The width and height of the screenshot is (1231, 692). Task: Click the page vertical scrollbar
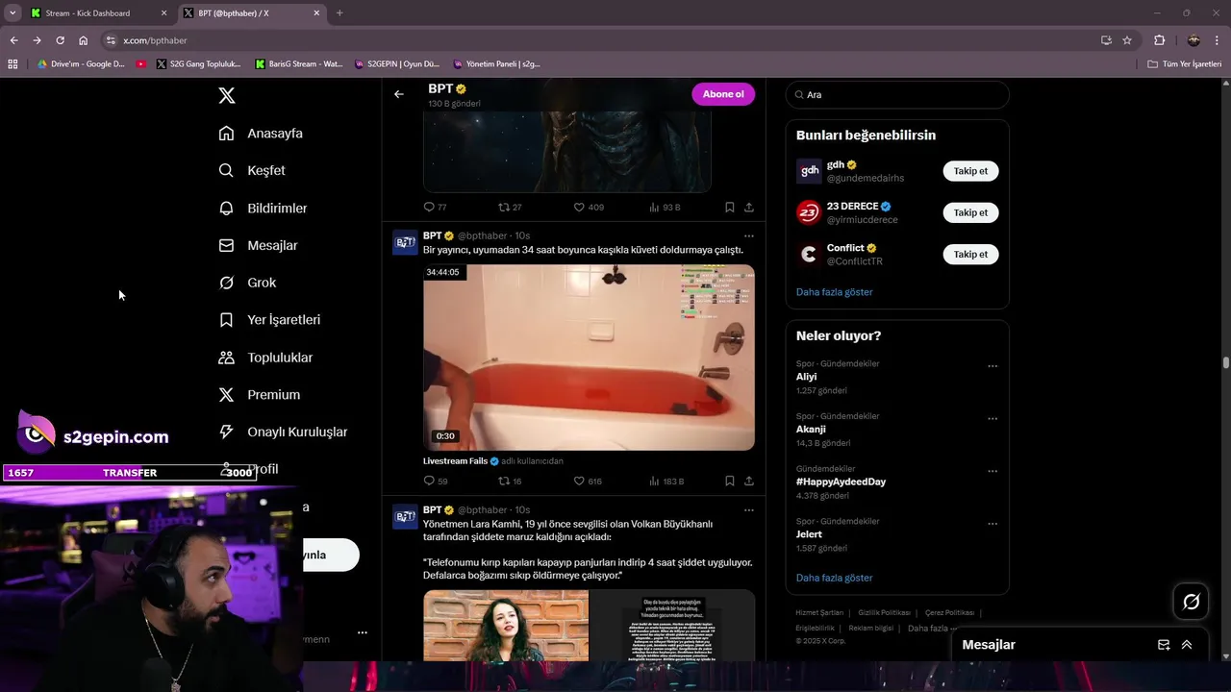point(1225,363)
